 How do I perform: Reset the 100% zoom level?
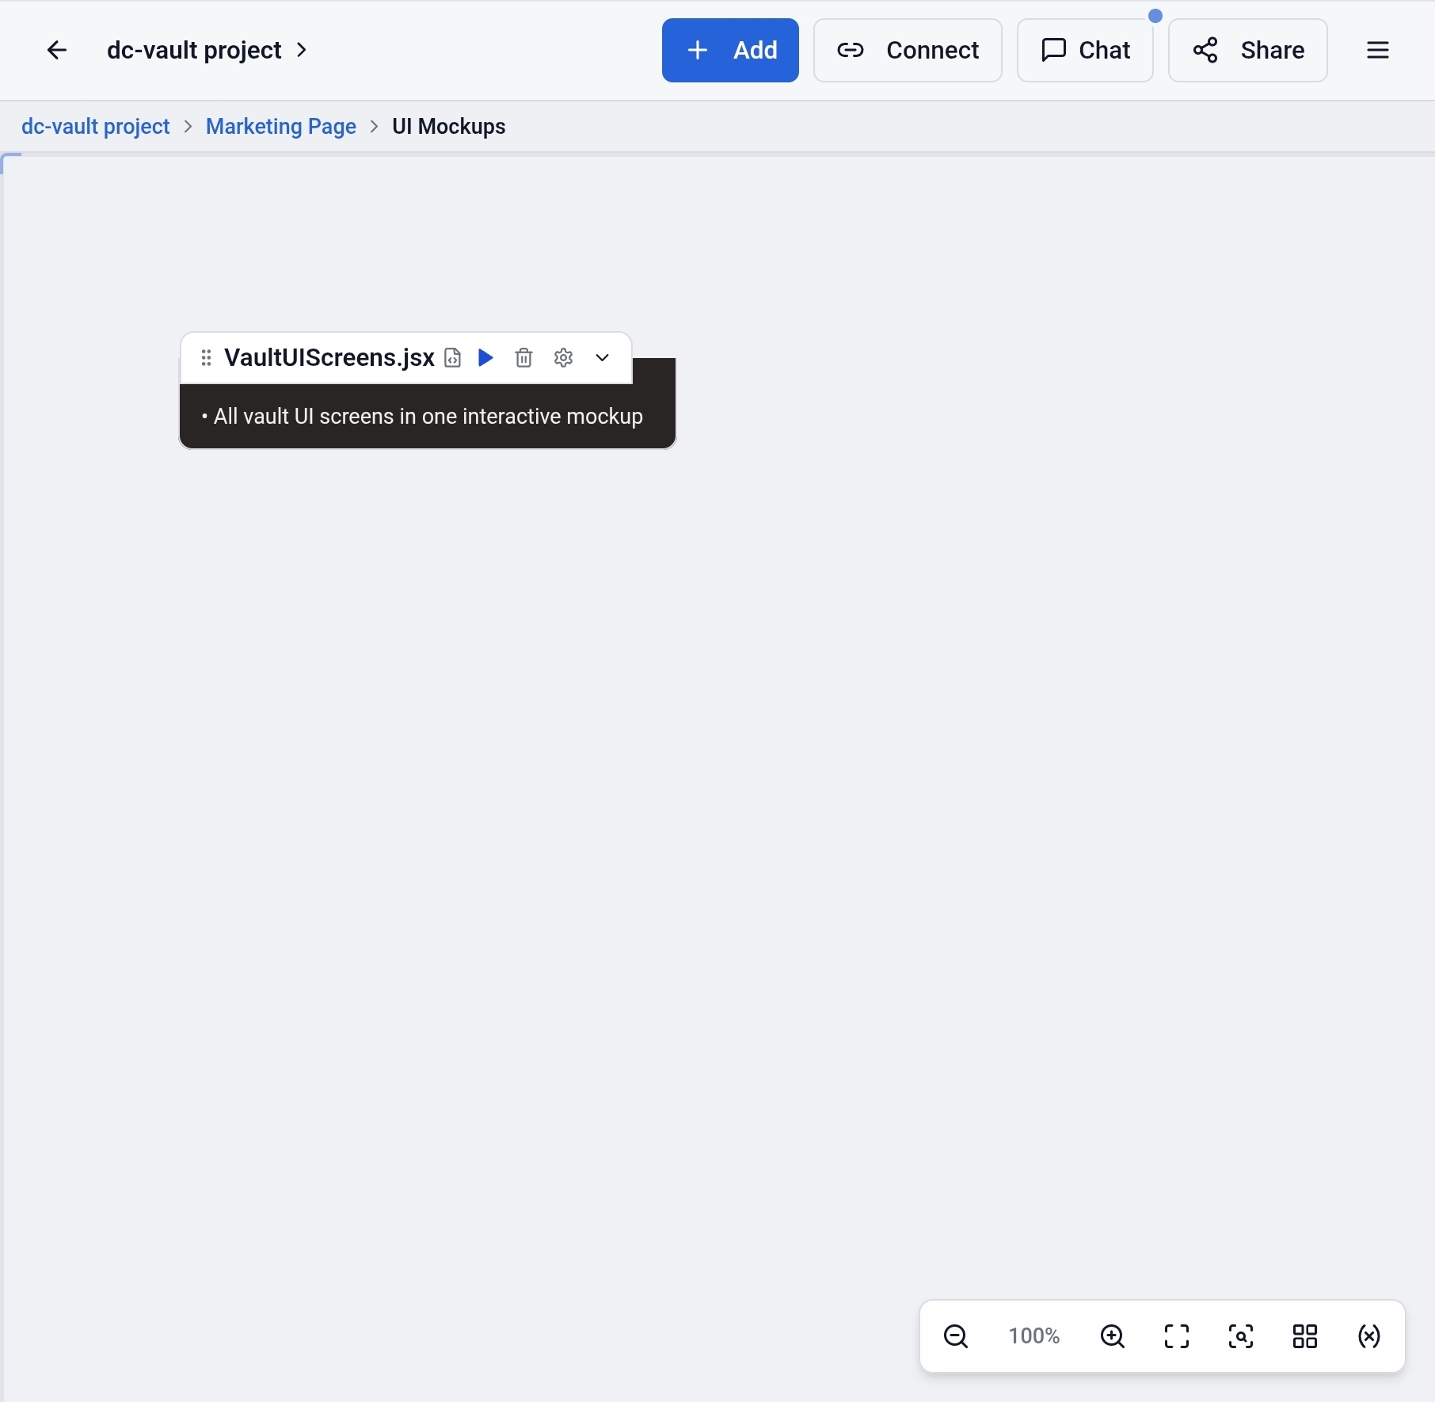(1034, 1336)
